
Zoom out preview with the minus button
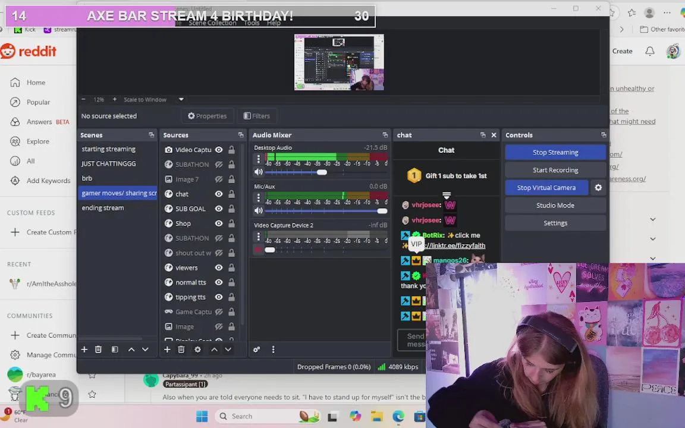(x=83, y=100)
